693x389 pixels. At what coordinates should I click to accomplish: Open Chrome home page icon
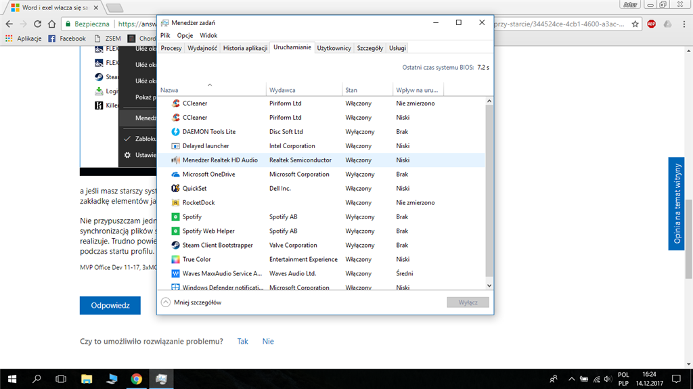pyautogui.click(x=51, y=24)
